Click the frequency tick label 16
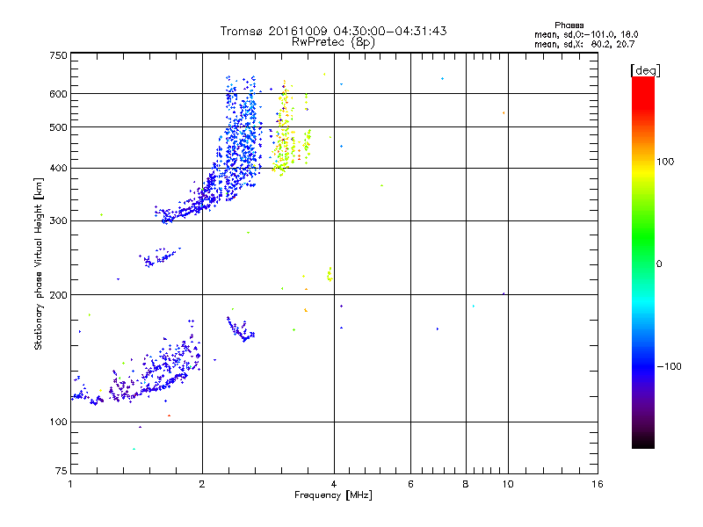The width and height of the screenshot is (703, 527). [598, 484]
